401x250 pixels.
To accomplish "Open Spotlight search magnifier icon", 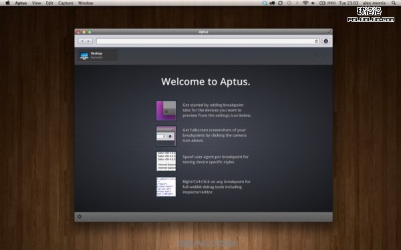I will [x=394, y=3].
